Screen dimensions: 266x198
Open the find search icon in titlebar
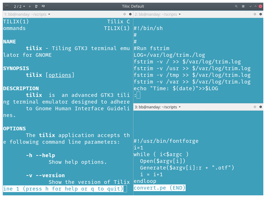coord(236,6)
